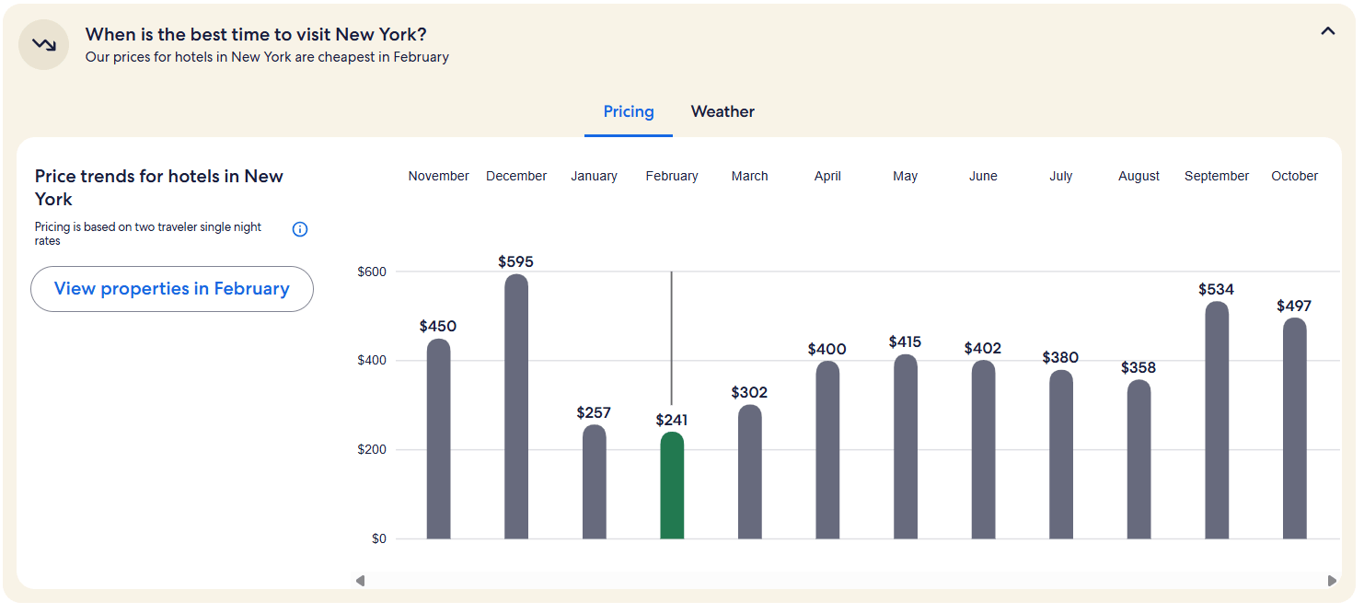Select the October month label

pyautogui.click(x=1294, y=176)
